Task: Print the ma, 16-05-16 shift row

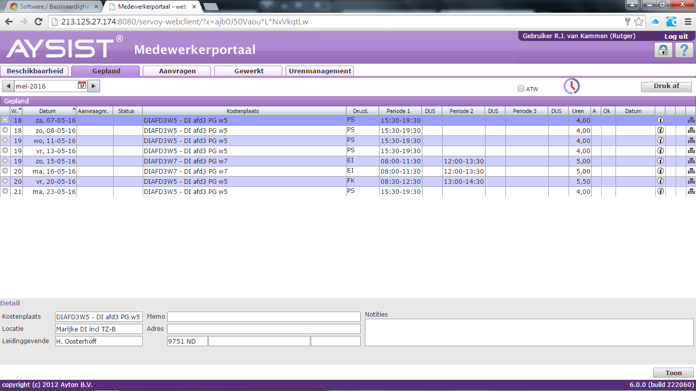Action: 691,171
